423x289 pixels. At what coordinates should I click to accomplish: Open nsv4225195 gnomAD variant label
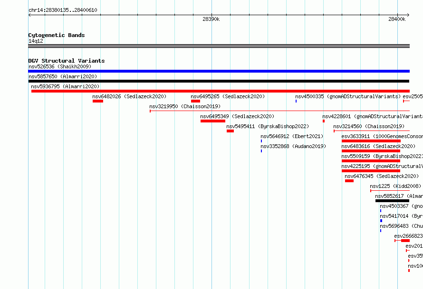[x=382, y=166]
